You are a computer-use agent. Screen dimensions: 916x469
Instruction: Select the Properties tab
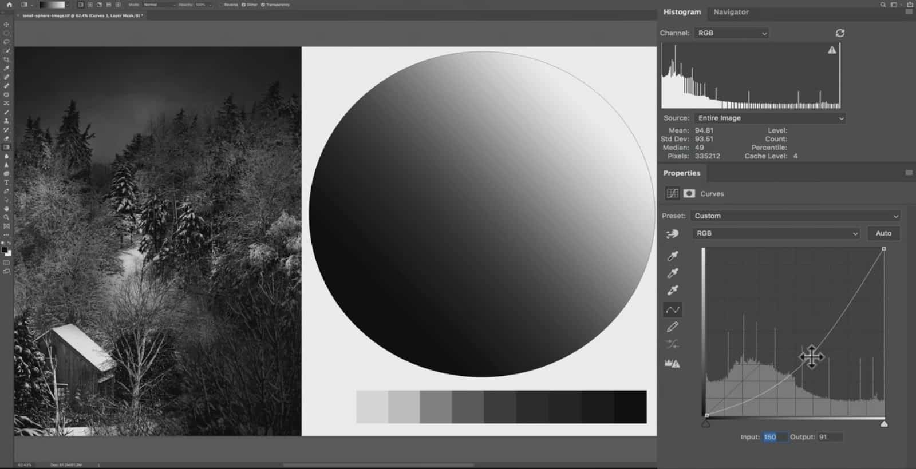682,173
